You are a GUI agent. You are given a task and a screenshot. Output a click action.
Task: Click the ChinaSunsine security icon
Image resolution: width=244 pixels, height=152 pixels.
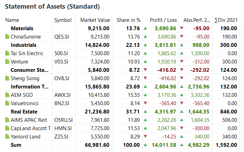(7, 37)
